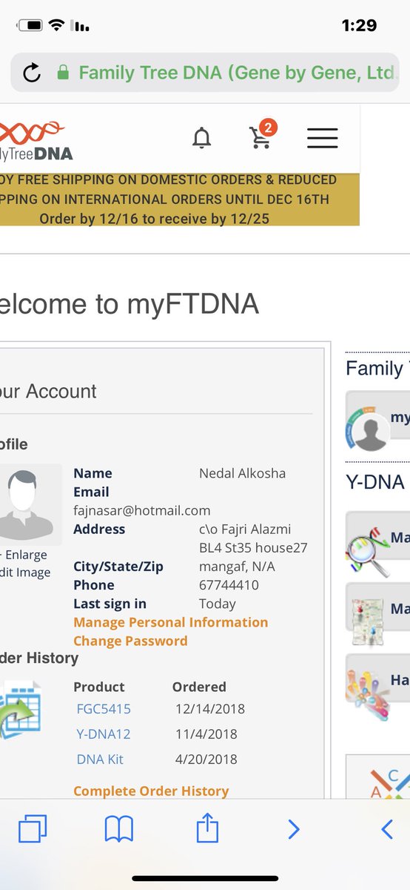The height and width of the screenshot is (890, 410).
Task: Tap the share icon in Safari toolbar
Action: 207,827
